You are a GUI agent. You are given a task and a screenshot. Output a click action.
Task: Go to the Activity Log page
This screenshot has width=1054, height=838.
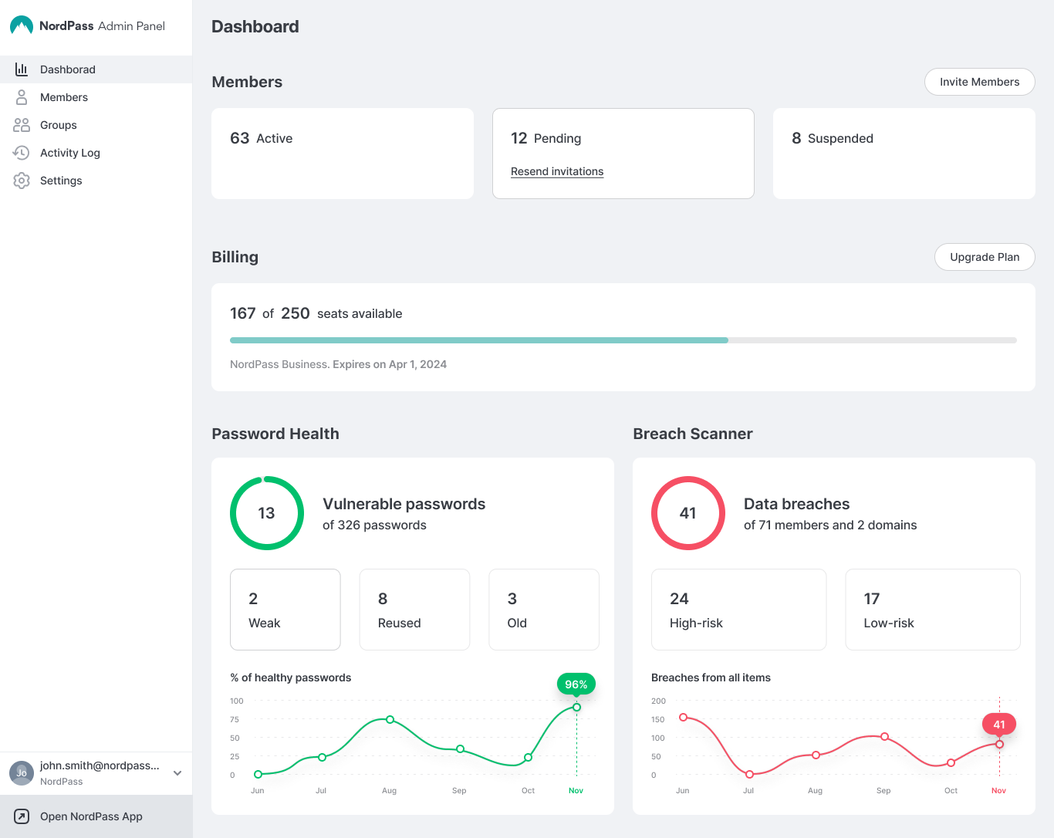[x=70, y=153]
